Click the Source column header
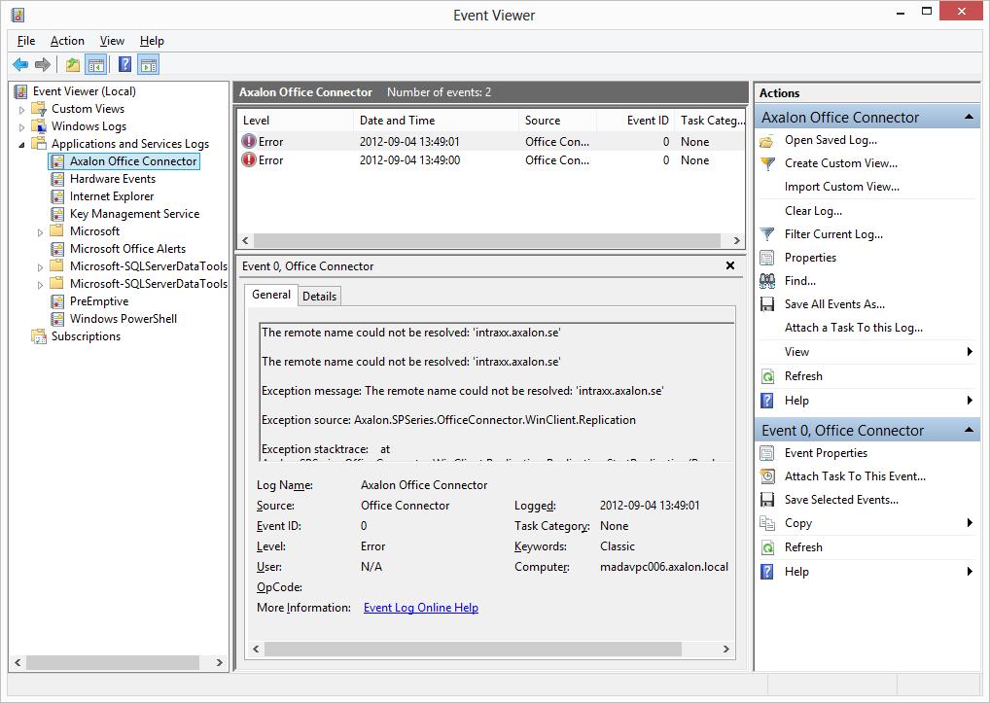 557,121
